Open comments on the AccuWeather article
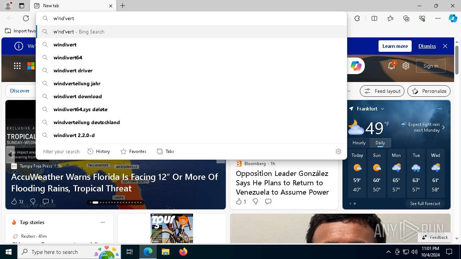Screen dimensions: 461x259 [48, 201]
